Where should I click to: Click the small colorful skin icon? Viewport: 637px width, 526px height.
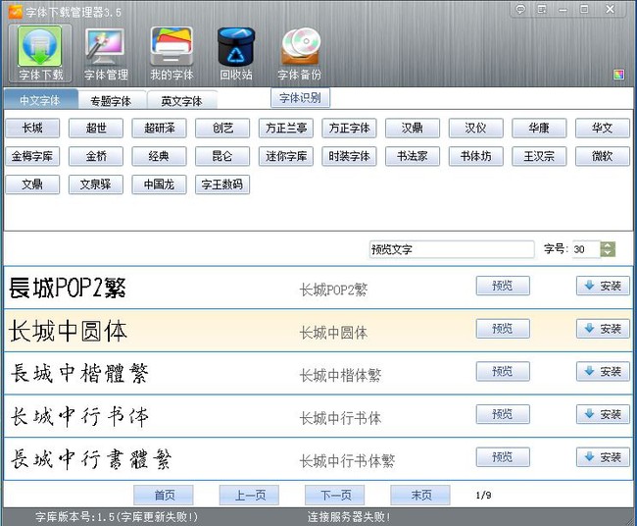(618, 75)
